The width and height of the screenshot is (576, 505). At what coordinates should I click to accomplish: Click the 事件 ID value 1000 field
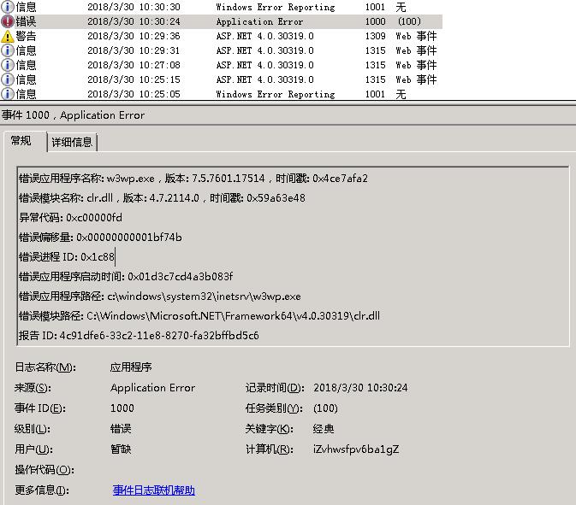click(x=122, y=408)
